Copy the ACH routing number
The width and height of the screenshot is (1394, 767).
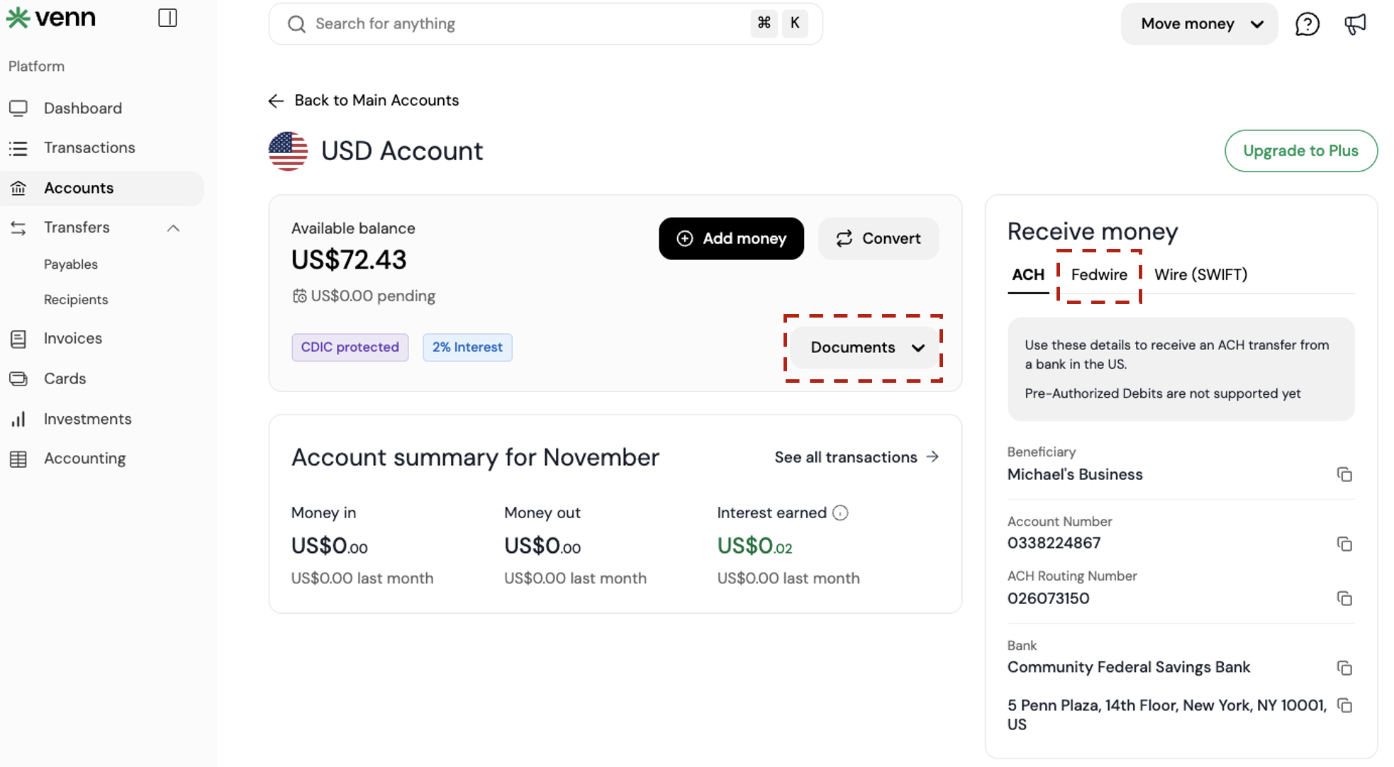click(1344, 598)
